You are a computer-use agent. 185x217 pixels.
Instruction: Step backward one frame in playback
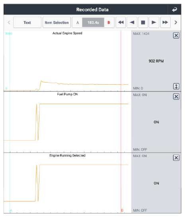(132, 22)
